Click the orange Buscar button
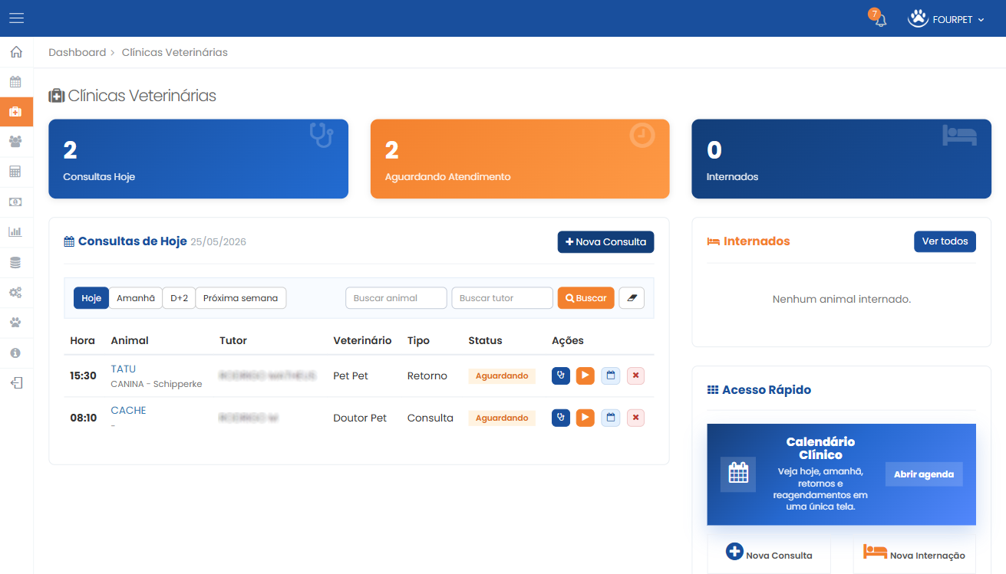The width and height of the screenshot is (1006, 574). (585, 298)
